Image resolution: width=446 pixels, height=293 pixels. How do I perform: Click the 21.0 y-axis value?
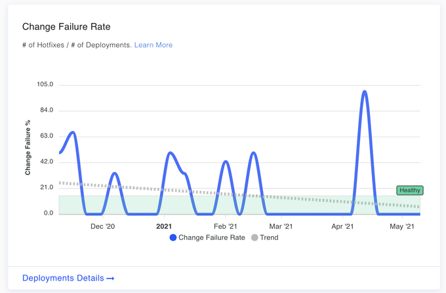click(x=46, y=188)
